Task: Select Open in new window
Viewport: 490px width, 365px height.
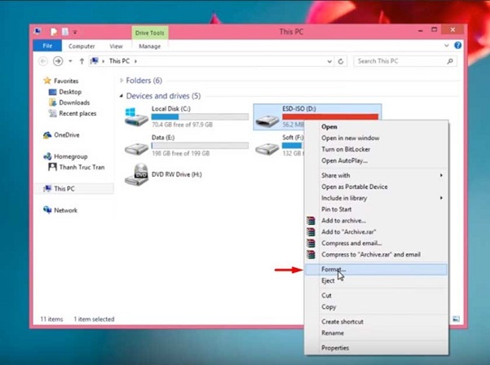Action: [x=376, y=138]
